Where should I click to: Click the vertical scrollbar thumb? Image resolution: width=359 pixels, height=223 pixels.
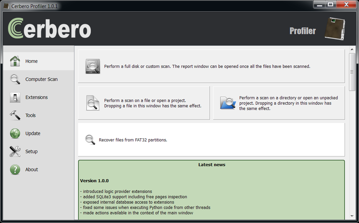352,72
